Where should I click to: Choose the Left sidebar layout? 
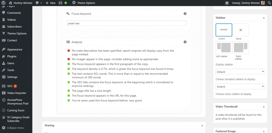click(224, 48)
